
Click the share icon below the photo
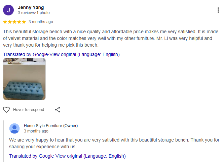coord(58,110)
